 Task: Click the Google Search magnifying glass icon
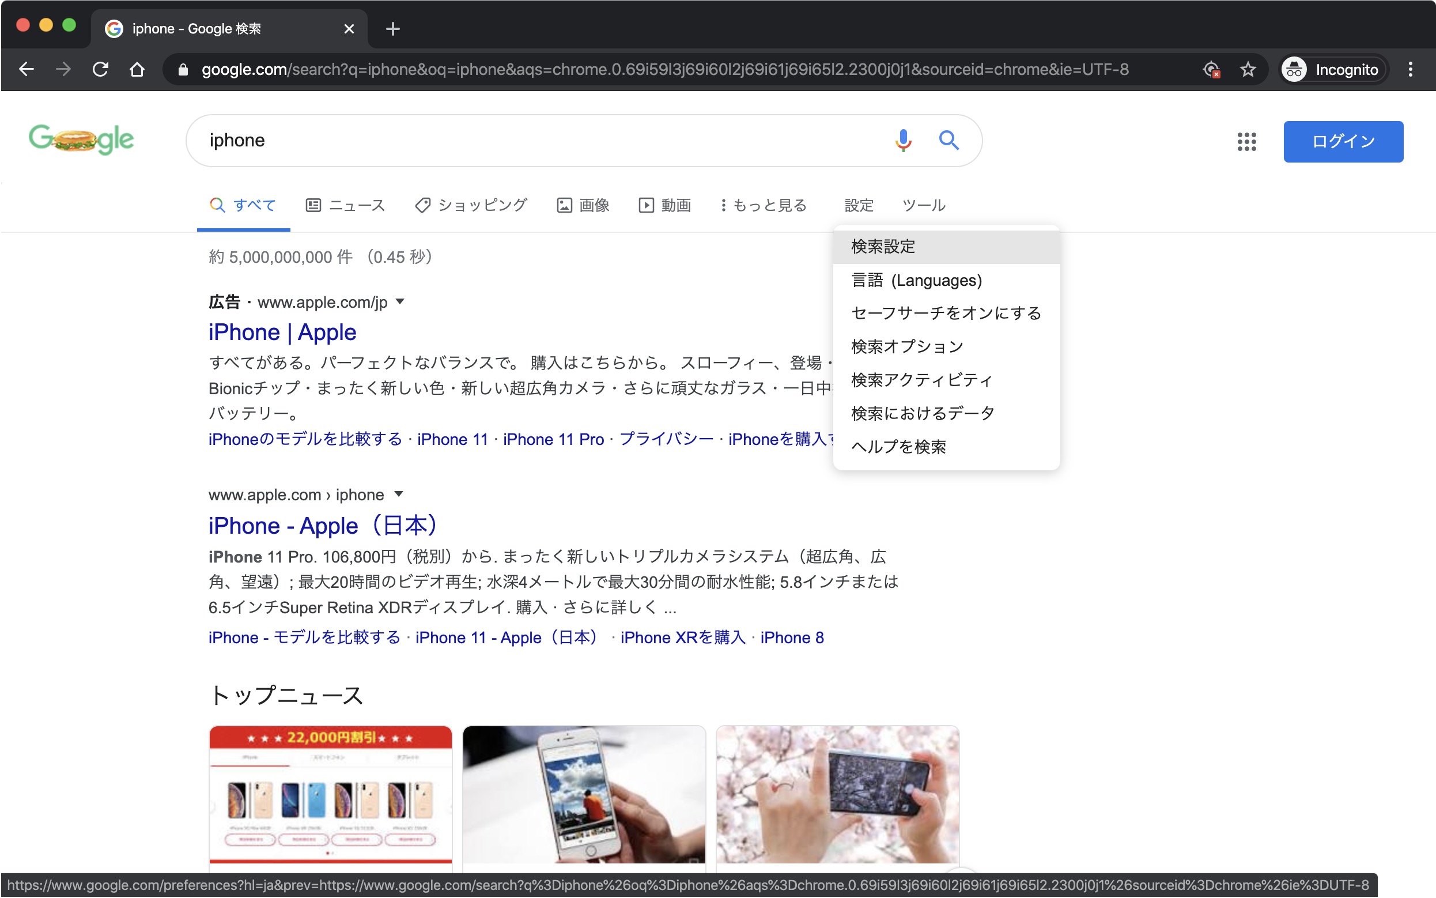[950, 139]
